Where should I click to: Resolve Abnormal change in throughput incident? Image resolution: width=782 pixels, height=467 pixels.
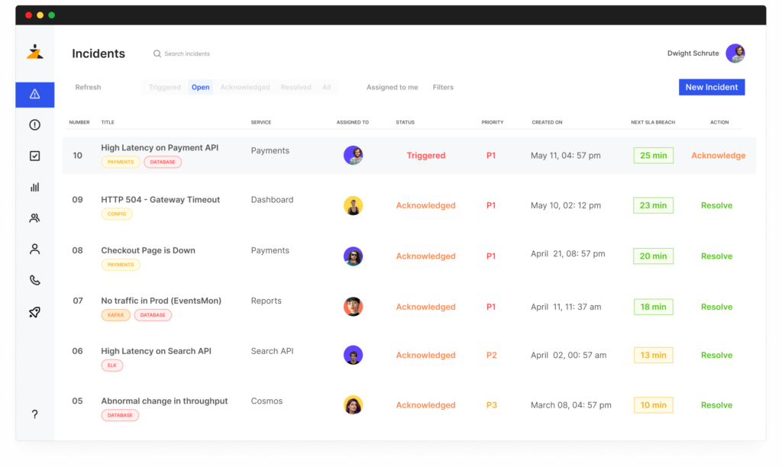(716, 405)
